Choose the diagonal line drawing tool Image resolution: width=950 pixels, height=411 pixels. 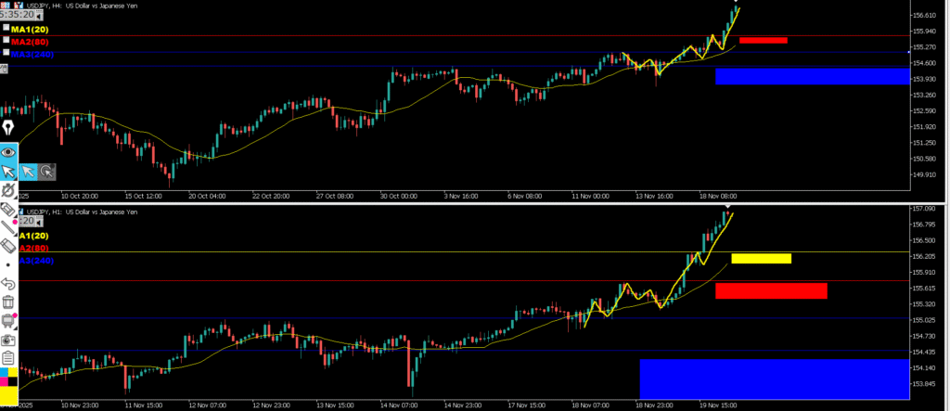pos(8,226)
